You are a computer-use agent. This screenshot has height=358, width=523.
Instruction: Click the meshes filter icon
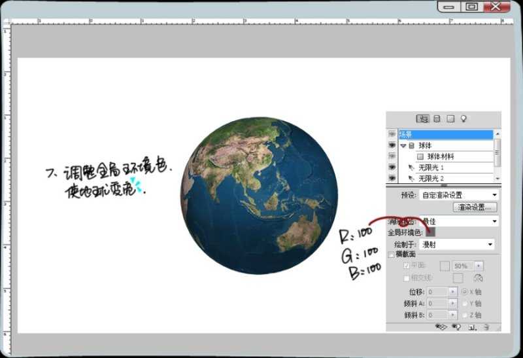click(x=437, y=118)
